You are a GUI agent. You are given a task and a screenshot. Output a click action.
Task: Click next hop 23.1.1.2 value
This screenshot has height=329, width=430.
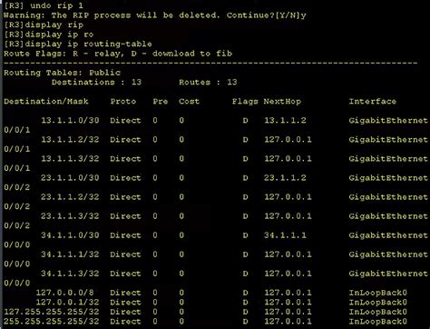(285, 178)
